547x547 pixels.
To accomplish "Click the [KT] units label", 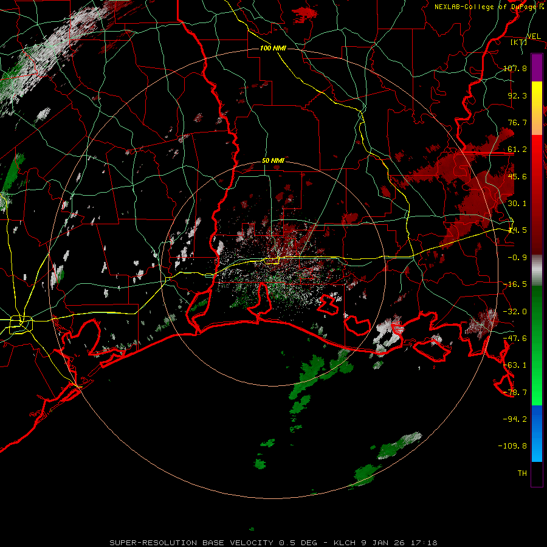I will (518, 42).
